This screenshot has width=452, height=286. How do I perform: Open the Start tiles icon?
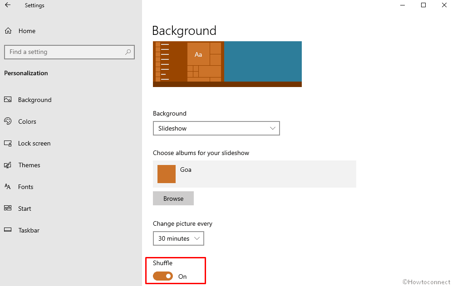point(8,208)
